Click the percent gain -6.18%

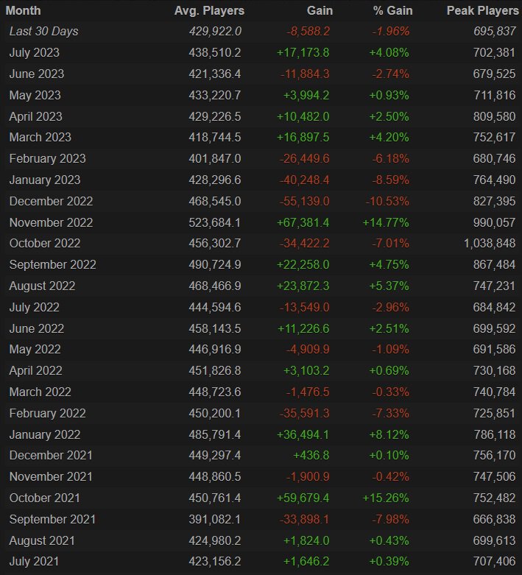click(391, 158)
